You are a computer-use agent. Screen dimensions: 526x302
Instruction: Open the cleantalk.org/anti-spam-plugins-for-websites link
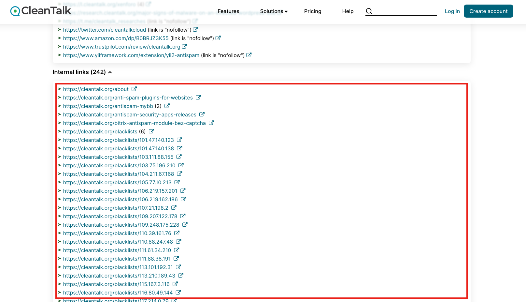coord(128,97)
